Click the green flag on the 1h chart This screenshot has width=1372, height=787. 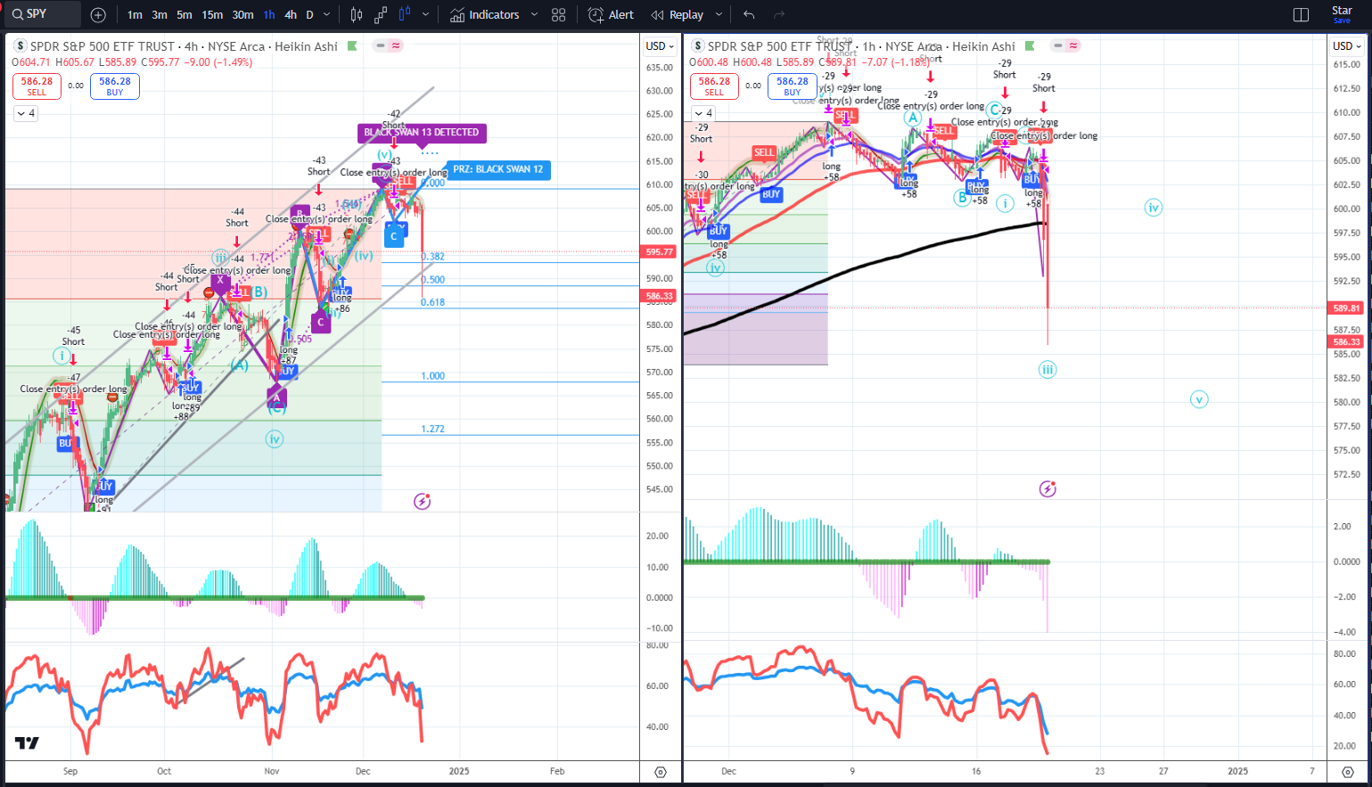[x=1031, y=45]
